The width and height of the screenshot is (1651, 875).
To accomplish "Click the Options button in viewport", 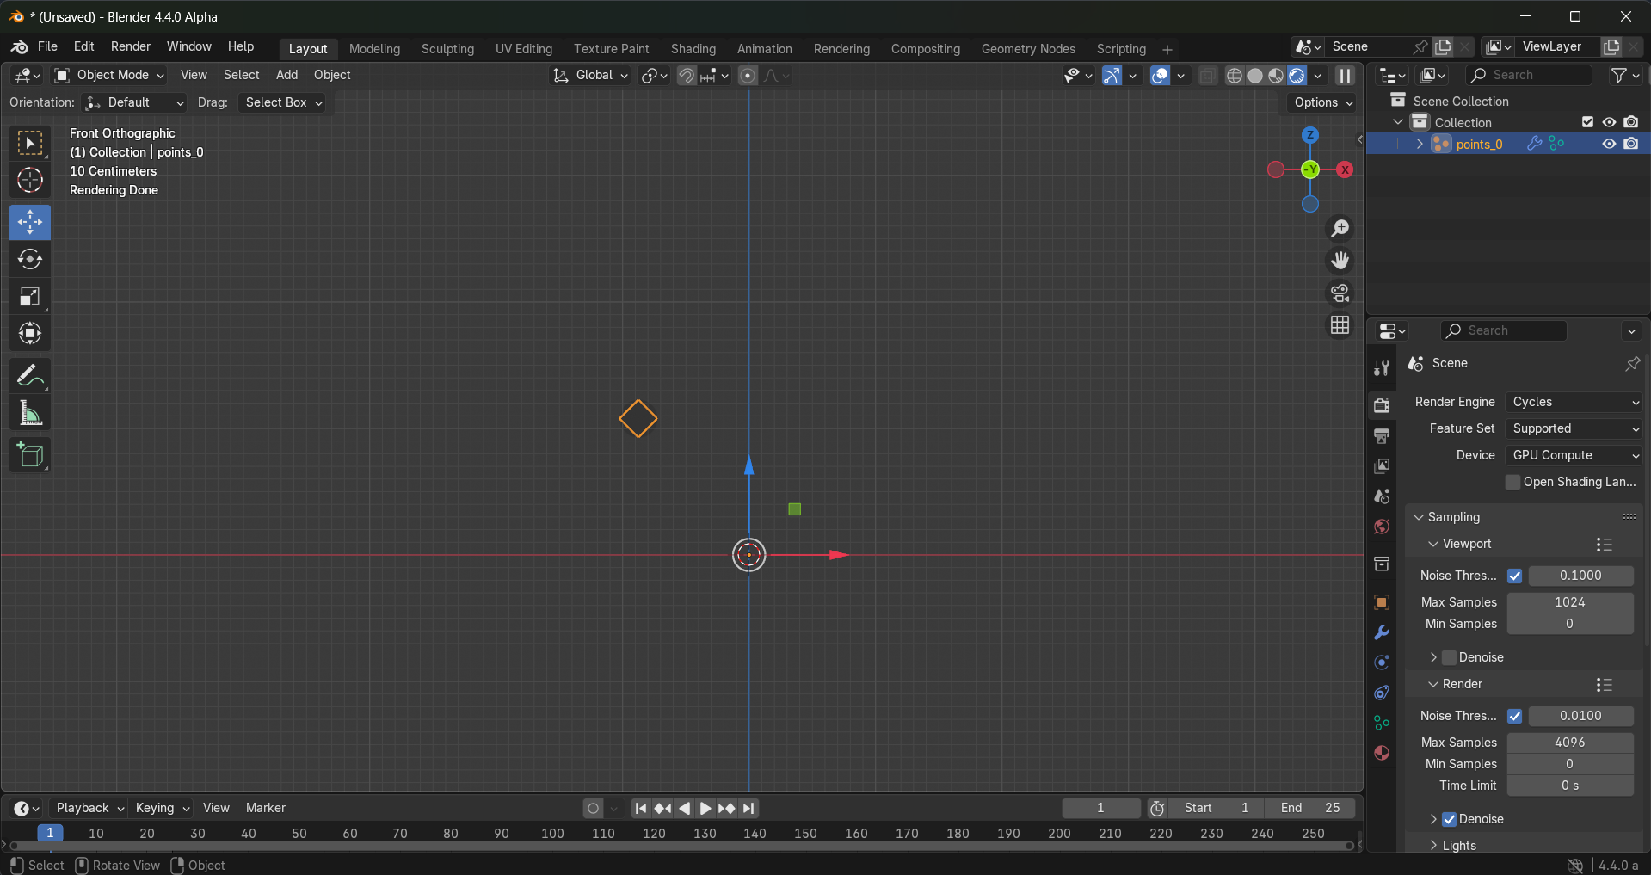I will point(1322,102).
